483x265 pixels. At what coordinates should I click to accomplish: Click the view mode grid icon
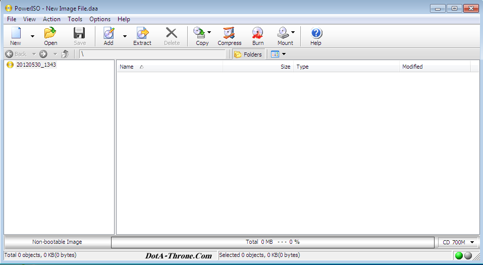275,54
